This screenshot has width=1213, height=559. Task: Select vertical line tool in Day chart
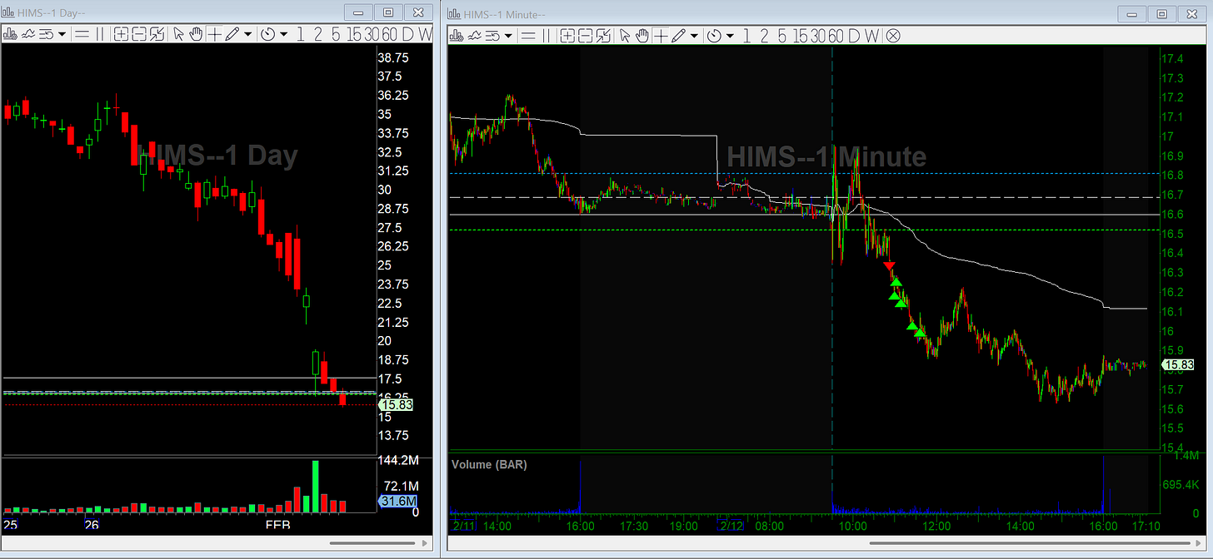[100, 34]
